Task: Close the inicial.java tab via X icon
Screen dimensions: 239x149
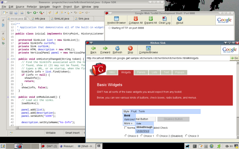Action: tap(25, 18)
